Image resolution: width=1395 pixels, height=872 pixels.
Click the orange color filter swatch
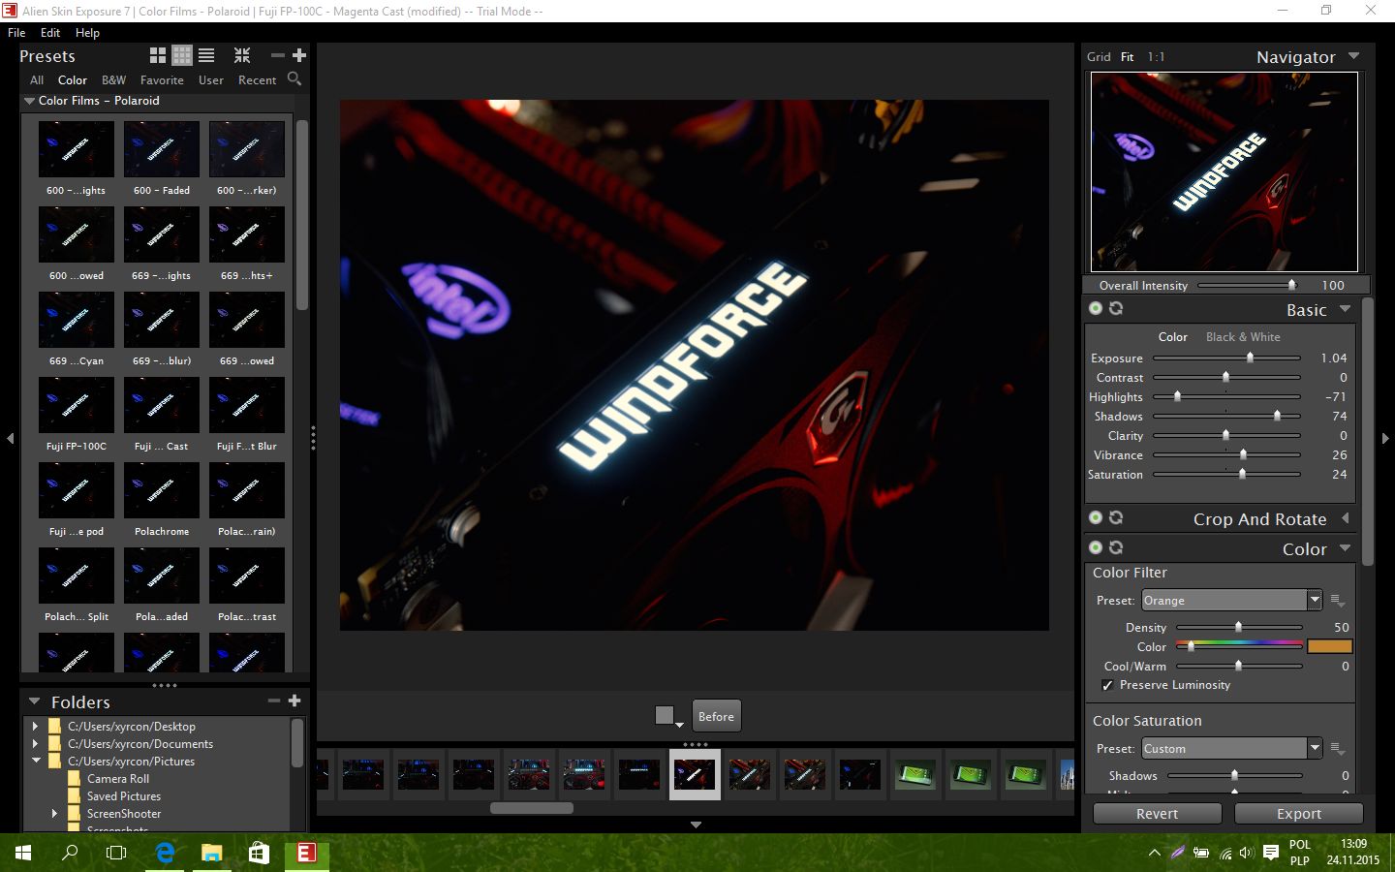tap(1329, 646)
